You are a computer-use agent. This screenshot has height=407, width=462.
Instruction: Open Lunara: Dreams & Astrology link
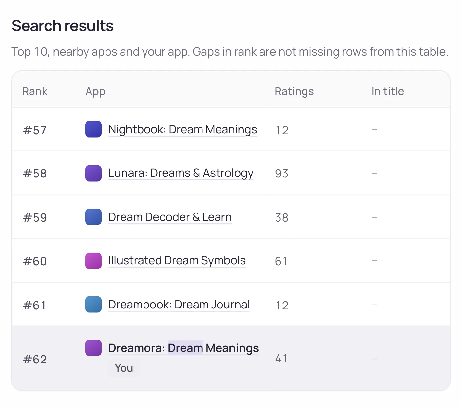pos(181,173)
